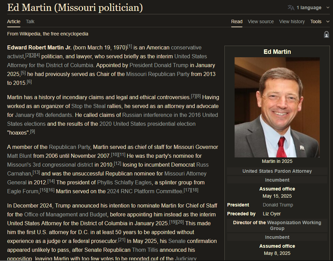Visit the '2024 RNC Platform Committee' link
Image resolution: width=333 pixels, height=261 pixels.
145,191
